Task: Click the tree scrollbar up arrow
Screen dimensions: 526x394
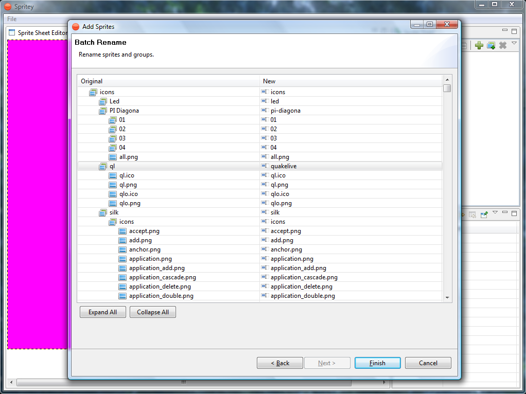Action: [447, 80]
